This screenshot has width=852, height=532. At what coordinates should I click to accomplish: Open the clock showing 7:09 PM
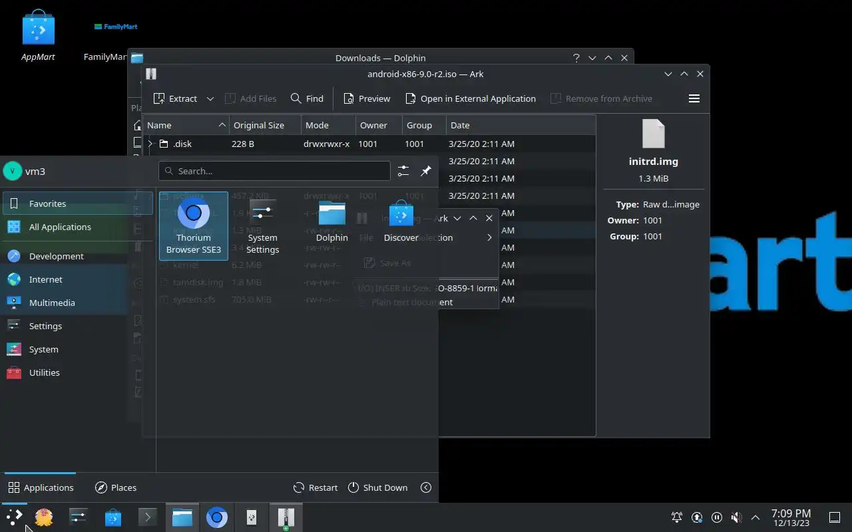click(791, 517)
